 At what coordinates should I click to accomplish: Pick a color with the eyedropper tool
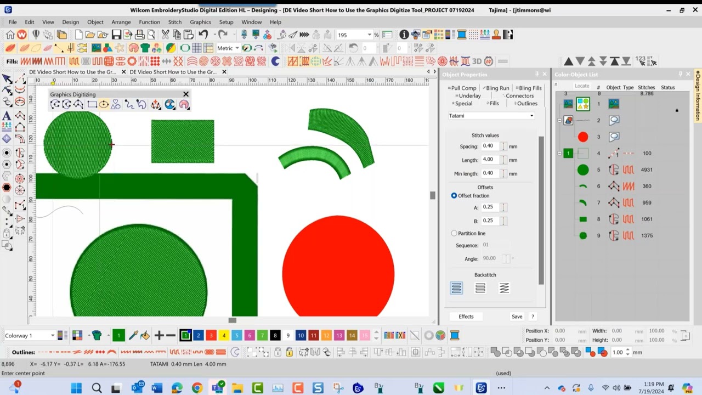(x=133, y=335)
